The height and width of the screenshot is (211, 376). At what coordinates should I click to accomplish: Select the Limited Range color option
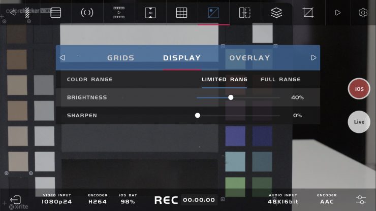tap(224, 79)
